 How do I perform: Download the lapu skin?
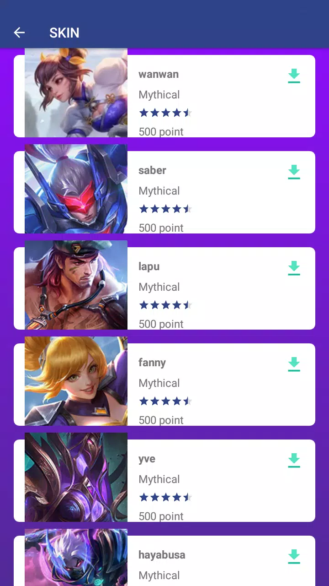pyautogui.click(x=294, y=268)
